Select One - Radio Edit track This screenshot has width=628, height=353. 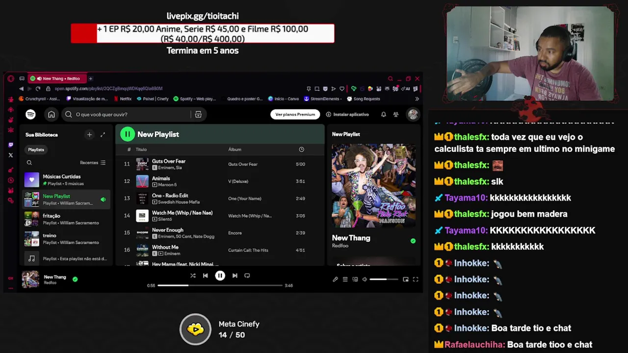point(220,199)
